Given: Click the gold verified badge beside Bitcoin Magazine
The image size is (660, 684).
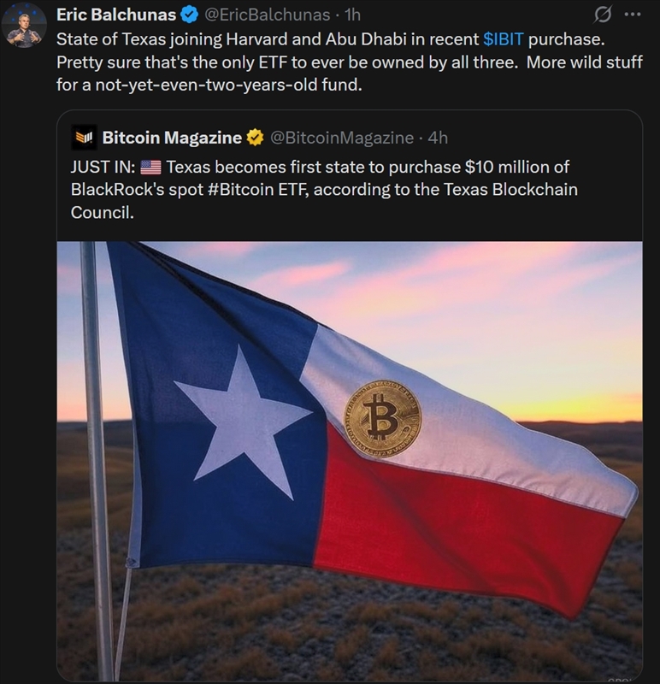Looking at the screenshot, I should pyautogui.click(x=255, y=137).
